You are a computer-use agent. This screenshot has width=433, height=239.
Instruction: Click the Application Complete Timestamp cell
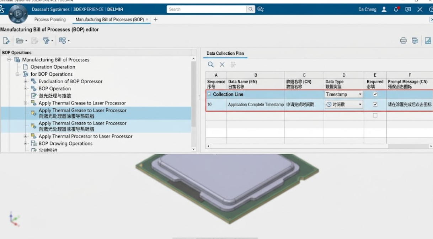click(x=256, y=105)
